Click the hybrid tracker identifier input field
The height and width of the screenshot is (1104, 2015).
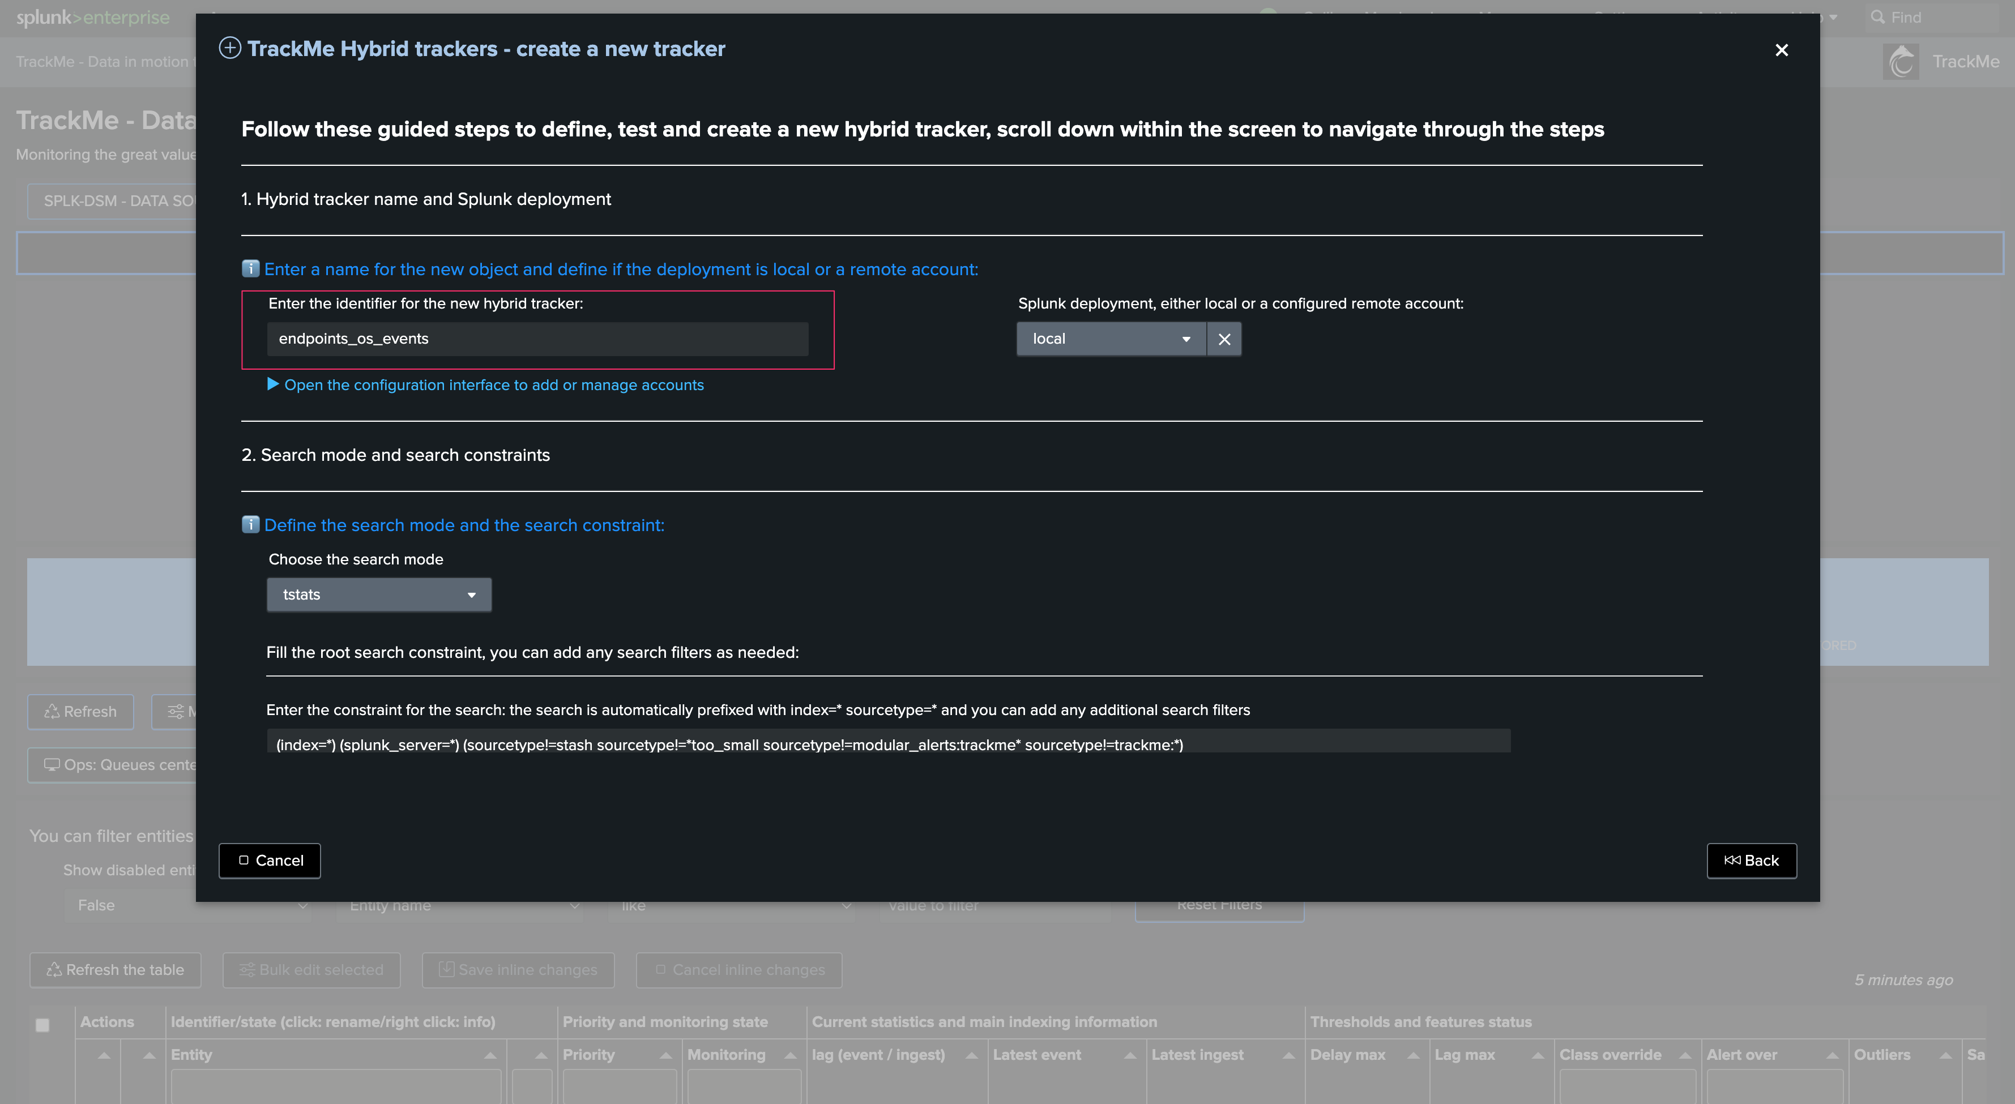537,339
